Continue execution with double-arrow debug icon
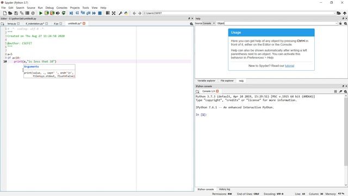 [x=94, y=13]
